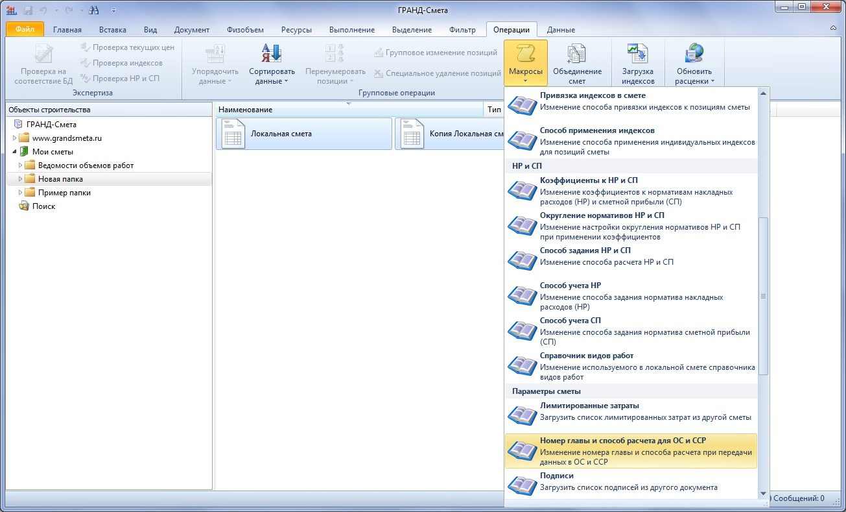Click the binoculars search icon

(x=94, y=10)
